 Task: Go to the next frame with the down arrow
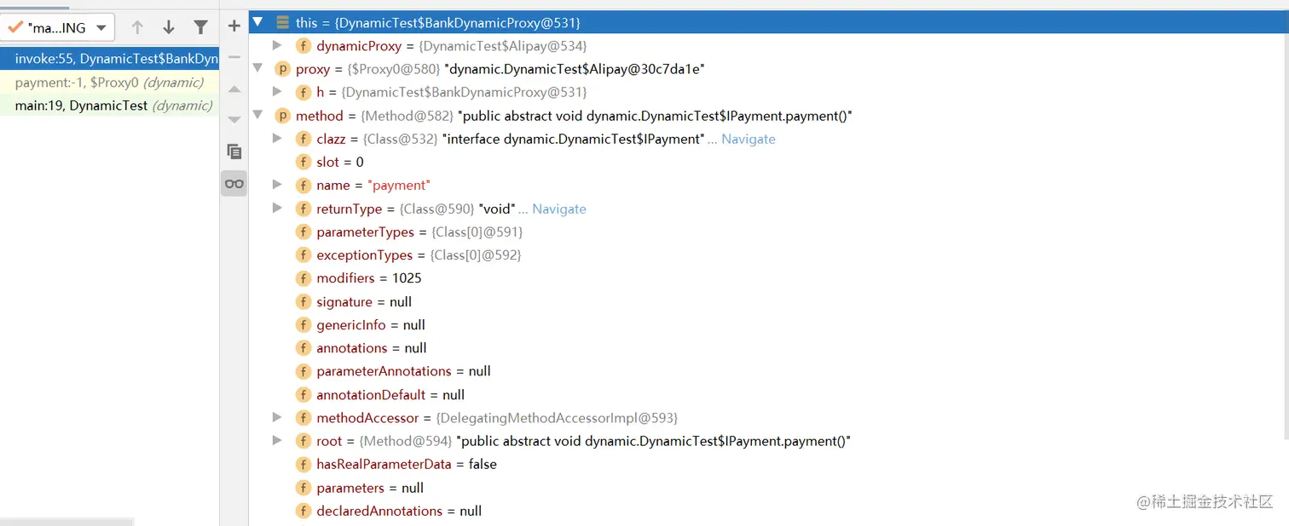pos(169,27)
